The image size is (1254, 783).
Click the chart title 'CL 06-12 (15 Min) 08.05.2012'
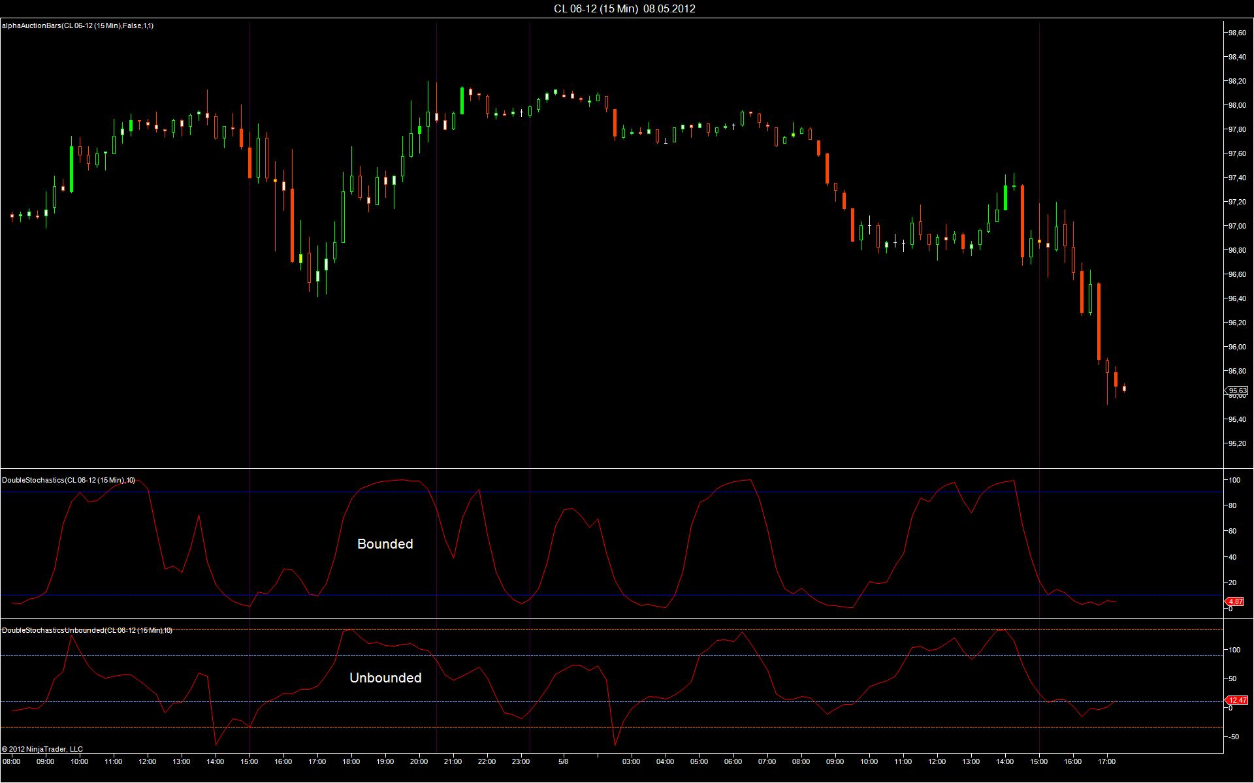tap(624, 8)
